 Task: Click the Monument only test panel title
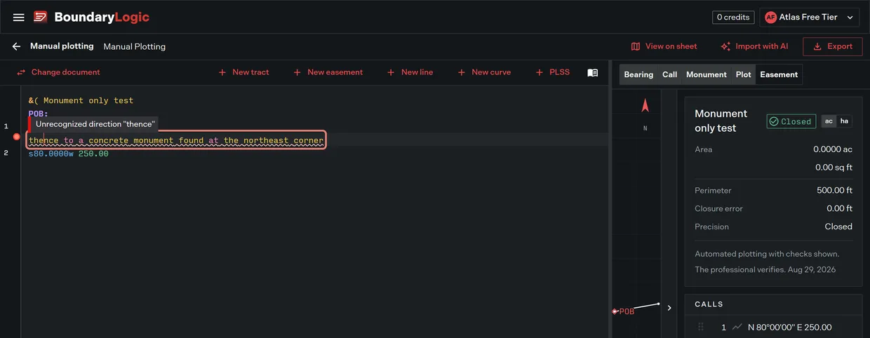coord(721,121)
